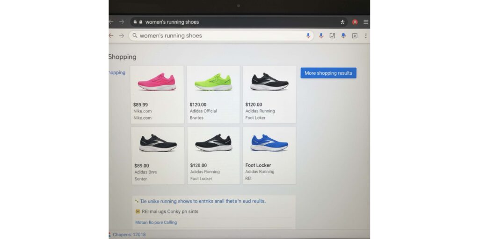
Task: Click the More shopping results button
Action: [328, 73]
